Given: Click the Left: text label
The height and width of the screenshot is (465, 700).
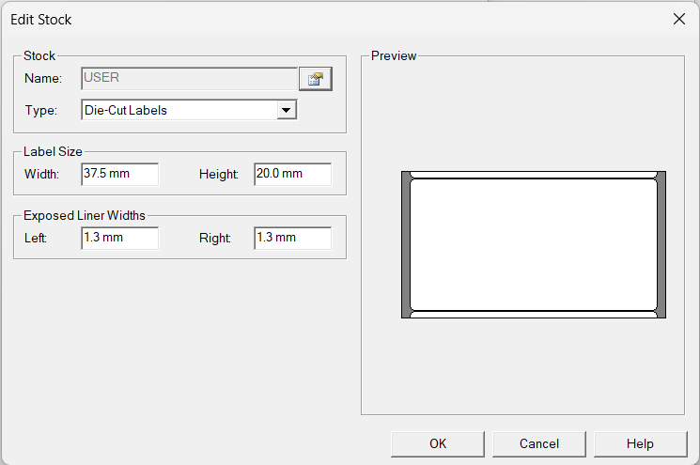Looking at the screenshot, I should [36, 238].
